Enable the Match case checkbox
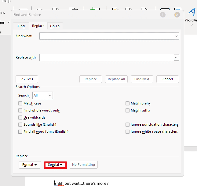The width and height of the screenshot is (197, 186). click(20, 104)
